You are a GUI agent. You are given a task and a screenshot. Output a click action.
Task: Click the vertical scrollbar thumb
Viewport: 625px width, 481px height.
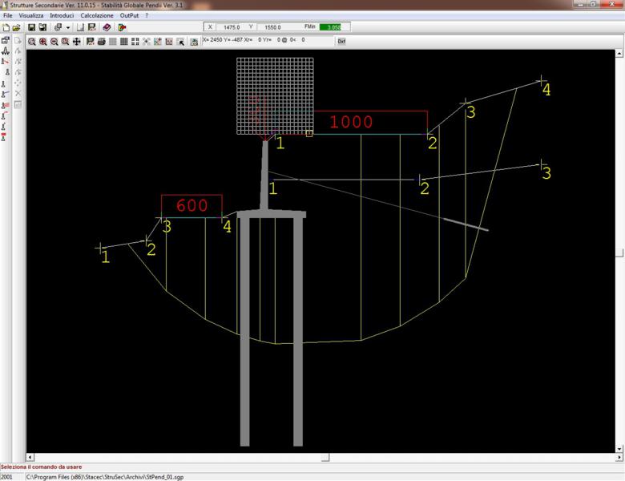click(619, 252)
